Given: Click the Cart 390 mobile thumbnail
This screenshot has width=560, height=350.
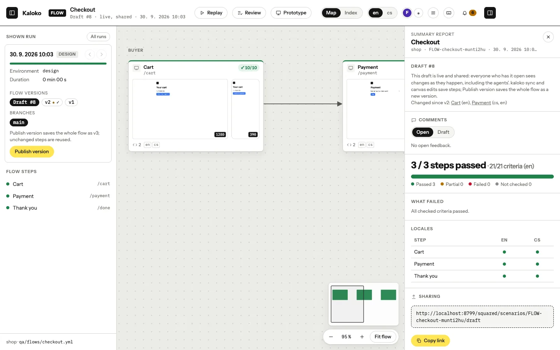Looking at the screenshot, I should coord(245,109).
